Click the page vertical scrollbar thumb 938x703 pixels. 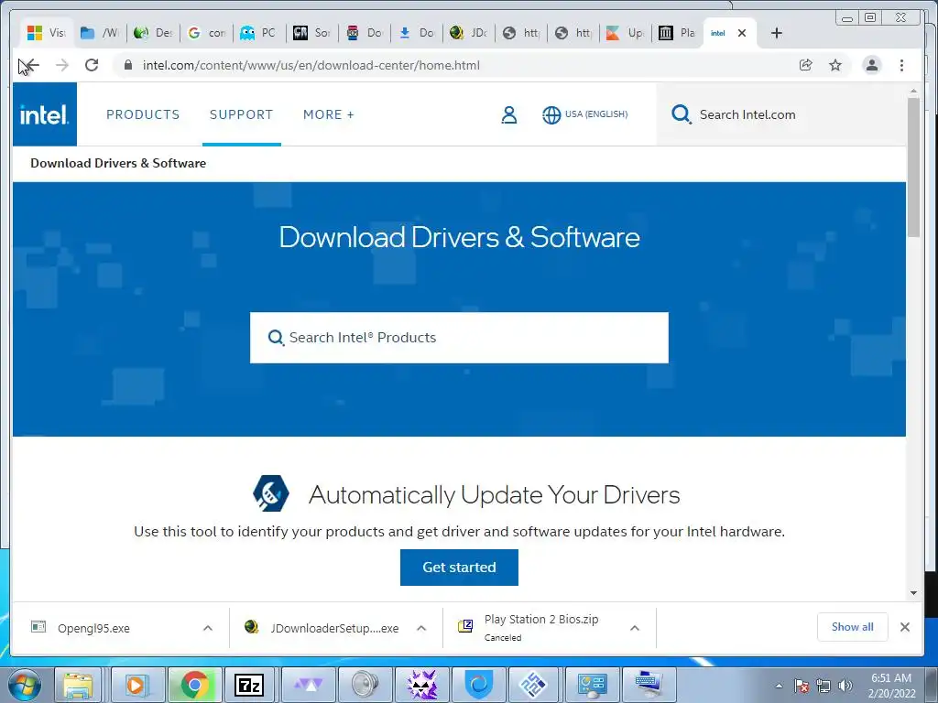pyautogui.click(x=913, y=168)
